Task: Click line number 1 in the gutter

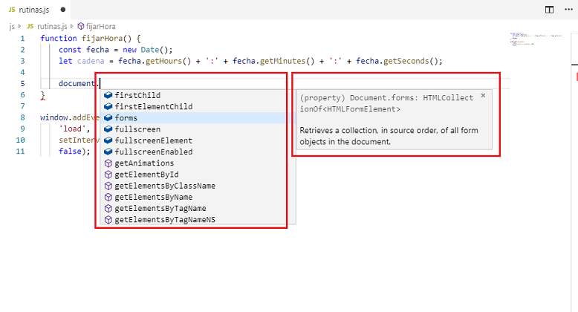Action: (x=22, y=39)
